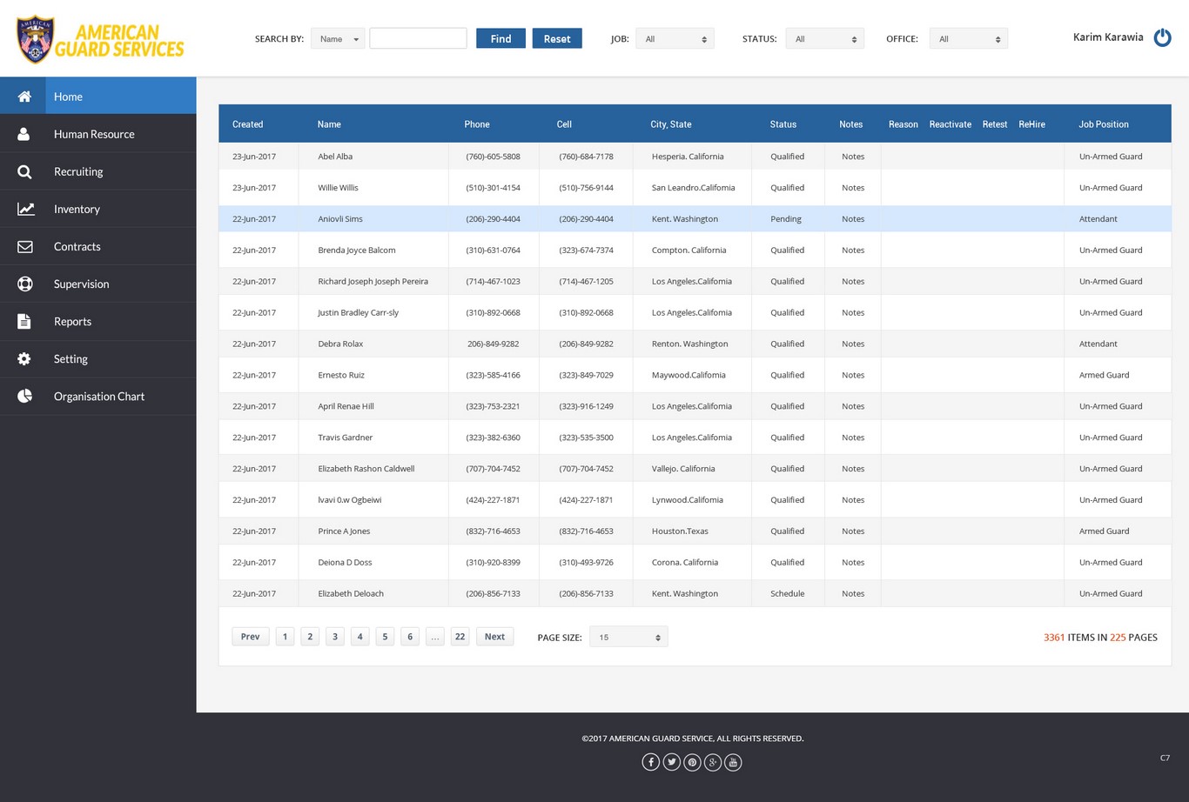Open the Status filter dropdown

coord(824,38)
